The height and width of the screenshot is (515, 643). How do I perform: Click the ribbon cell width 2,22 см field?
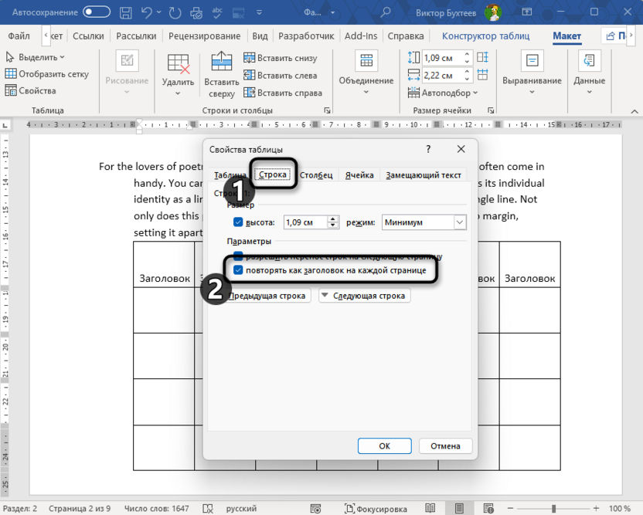443,76
